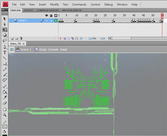The height and width of the screenshot is (136, 167).
Task: Toggle show/hide all layers eye icon
Action: [x=46, y=16]
